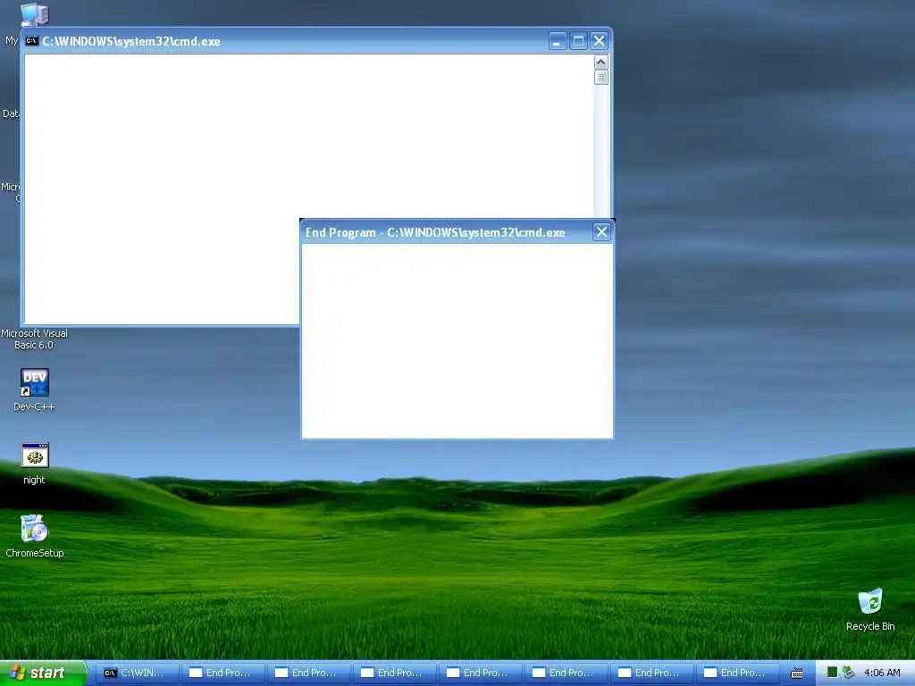Click the Safely Remove Hardware tray icon
This screenshot has height=686, width=915.
[849, 673]
